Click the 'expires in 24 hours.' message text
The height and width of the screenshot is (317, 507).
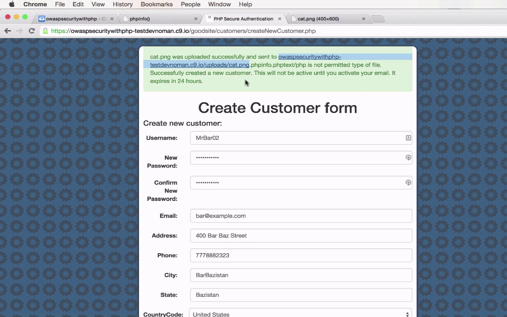pos(176,81)
